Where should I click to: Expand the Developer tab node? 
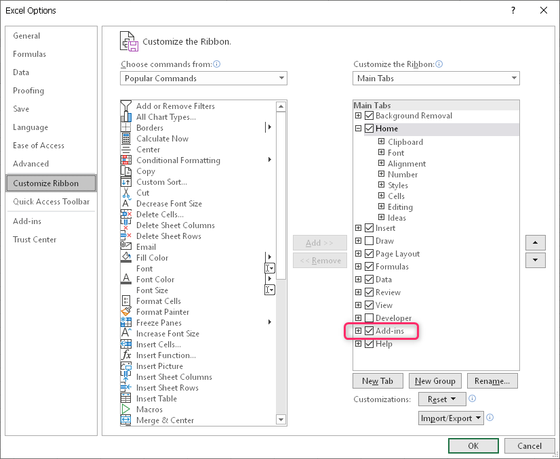pos(358,318)
